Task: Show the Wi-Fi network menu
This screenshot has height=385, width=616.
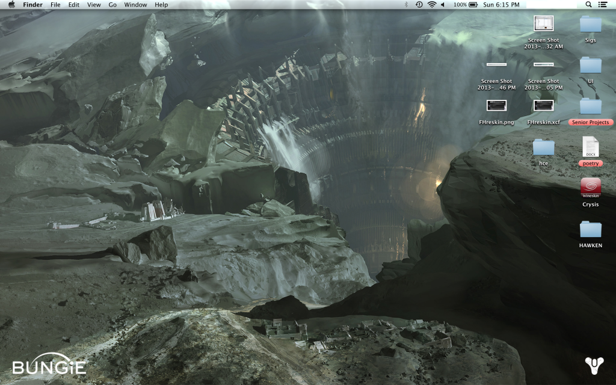Action: coord(432,5)
